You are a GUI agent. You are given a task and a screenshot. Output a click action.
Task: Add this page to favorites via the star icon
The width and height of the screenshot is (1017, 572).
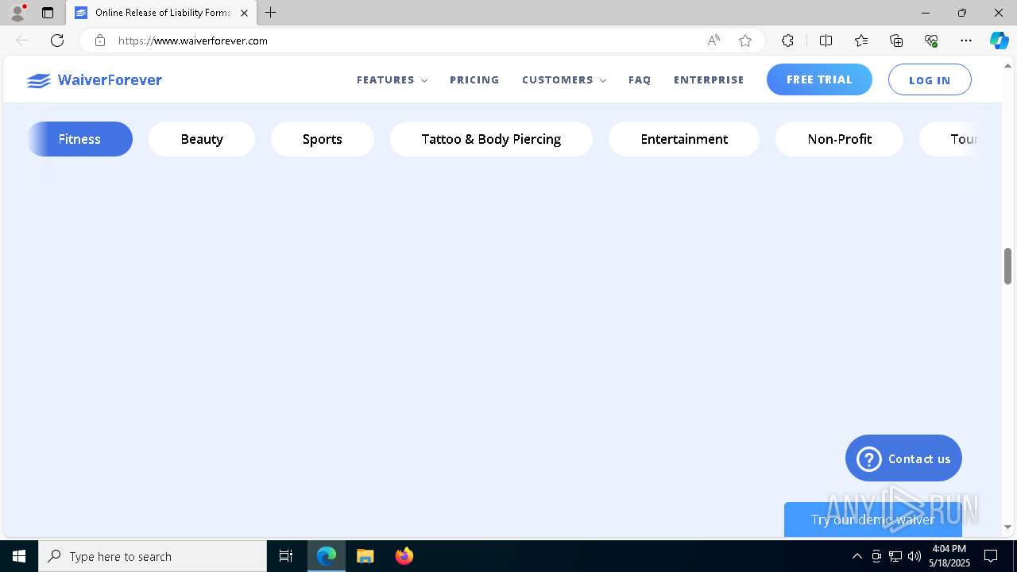(745, 41)
